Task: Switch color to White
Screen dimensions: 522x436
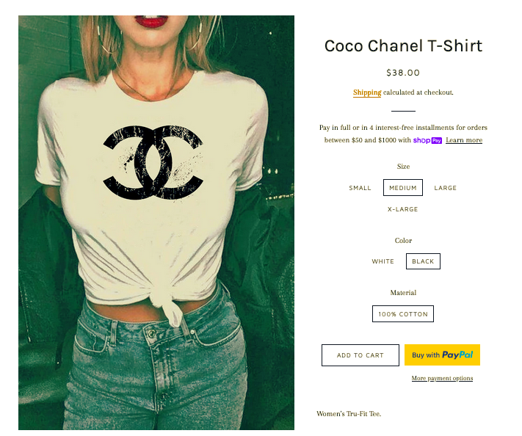Action: 383,261
